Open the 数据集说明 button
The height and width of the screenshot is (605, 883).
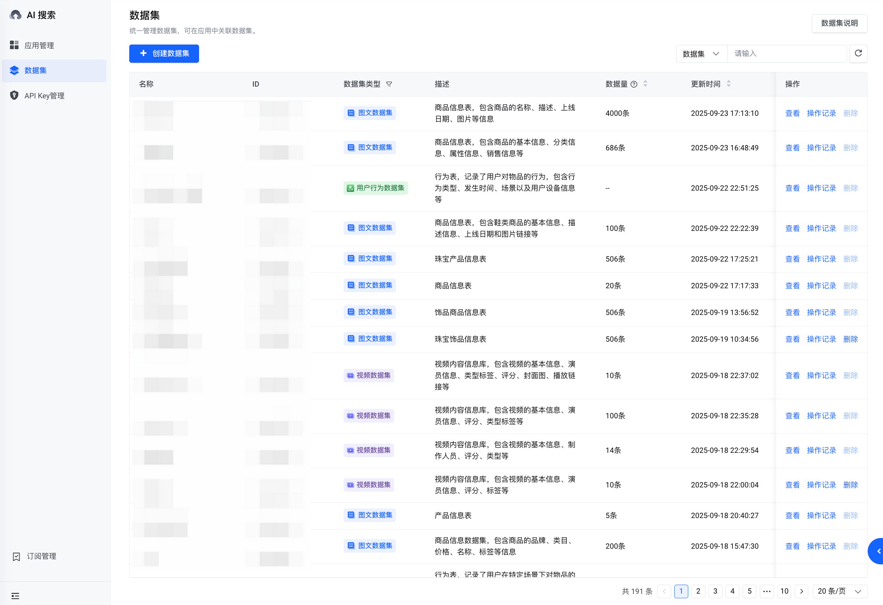point(839,23)
